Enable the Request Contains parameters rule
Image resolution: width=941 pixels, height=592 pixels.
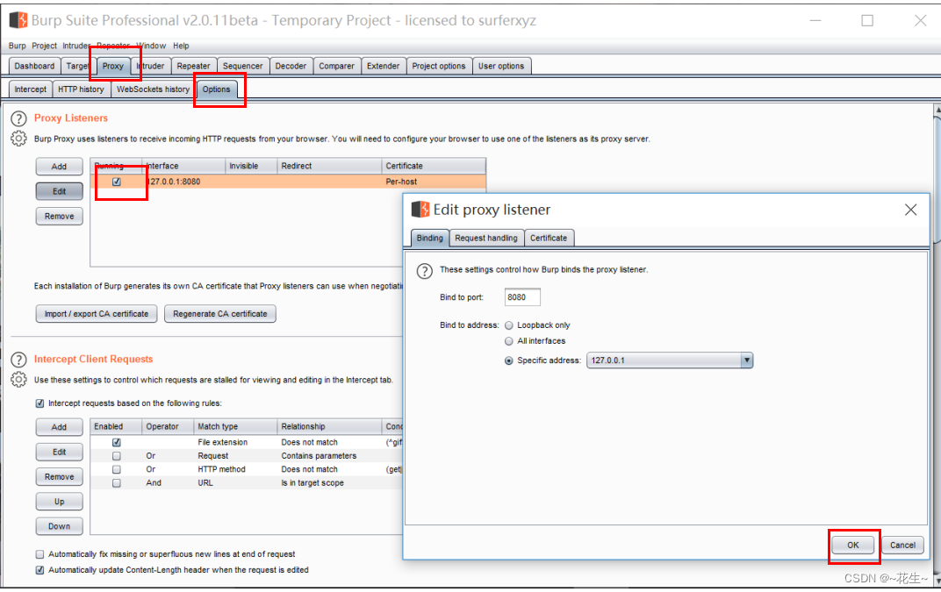(x=117, y=456)
